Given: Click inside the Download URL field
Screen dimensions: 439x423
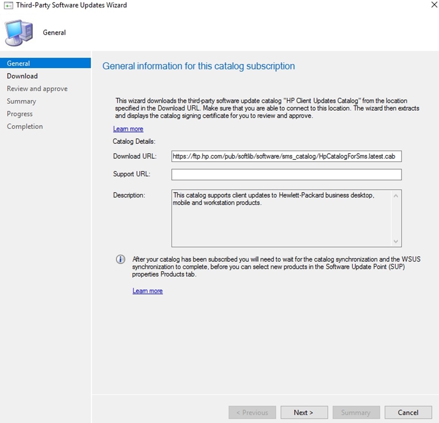Looking at the screenshot, I should pos(286,156).
